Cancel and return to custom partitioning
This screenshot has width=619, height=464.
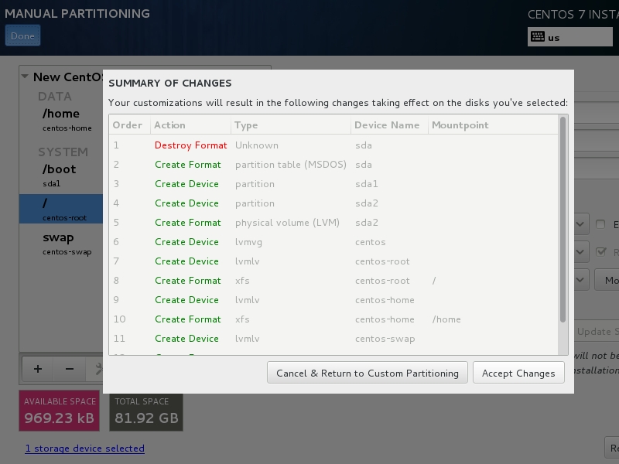point(367,373)
